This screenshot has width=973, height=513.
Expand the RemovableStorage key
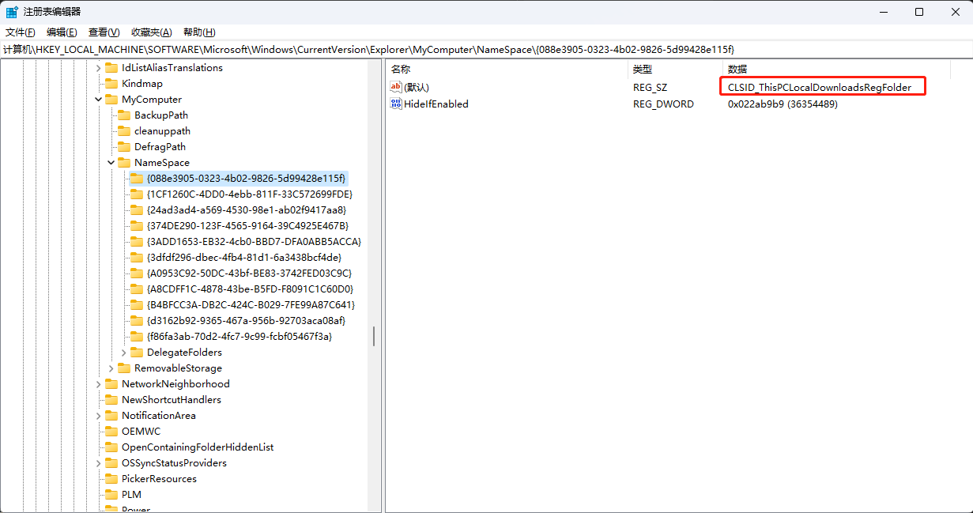tap(111, 368)
